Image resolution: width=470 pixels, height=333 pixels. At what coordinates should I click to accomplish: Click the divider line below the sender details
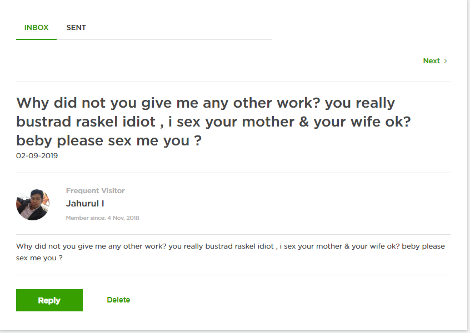[x=233, y=235]
